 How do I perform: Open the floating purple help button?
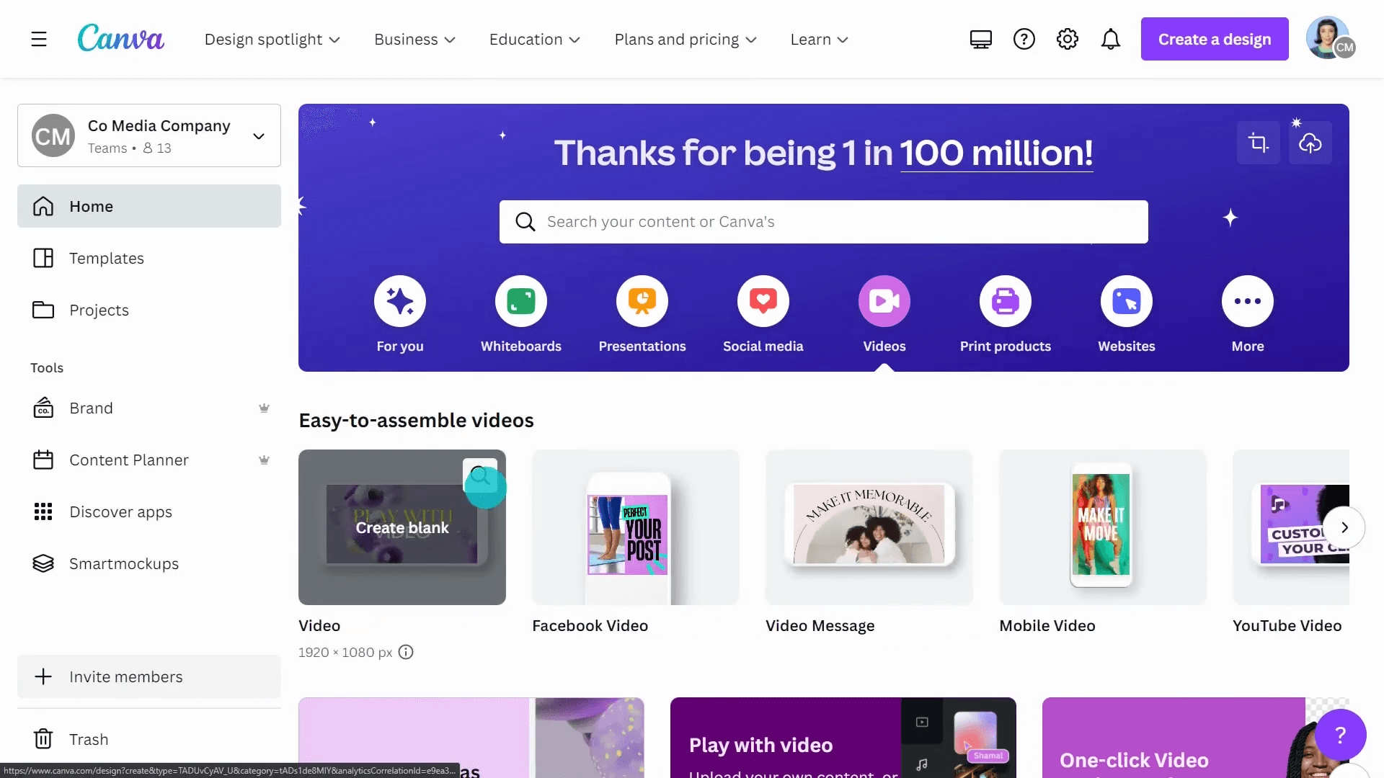(x=1340, y=735)
